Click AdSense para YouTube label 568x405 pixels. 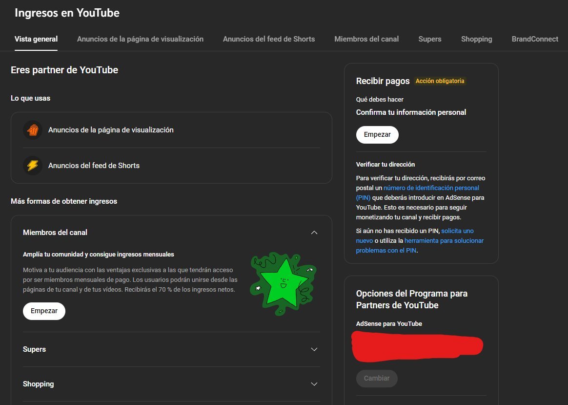pos(389,324)
